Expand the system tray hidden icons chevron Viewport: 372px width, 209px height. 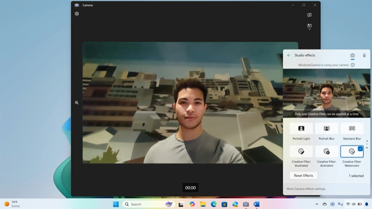tap(317, 204)
